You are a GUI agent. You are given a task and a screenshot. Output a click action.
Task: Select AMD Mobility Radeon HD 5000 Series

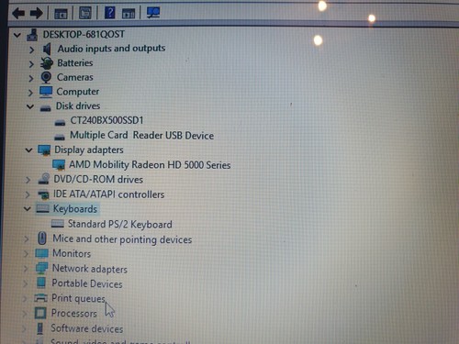[x=150, y=165]
